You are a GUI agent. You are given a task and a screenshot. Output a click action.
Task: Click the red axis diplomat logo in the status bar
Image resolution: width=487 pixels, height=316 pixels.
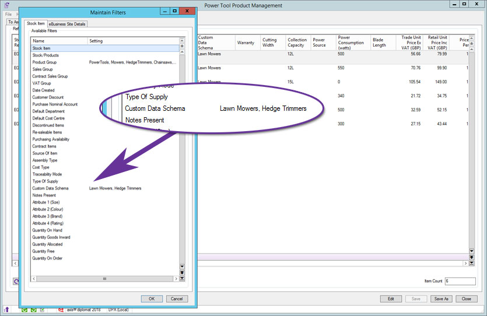pos(61,310)
